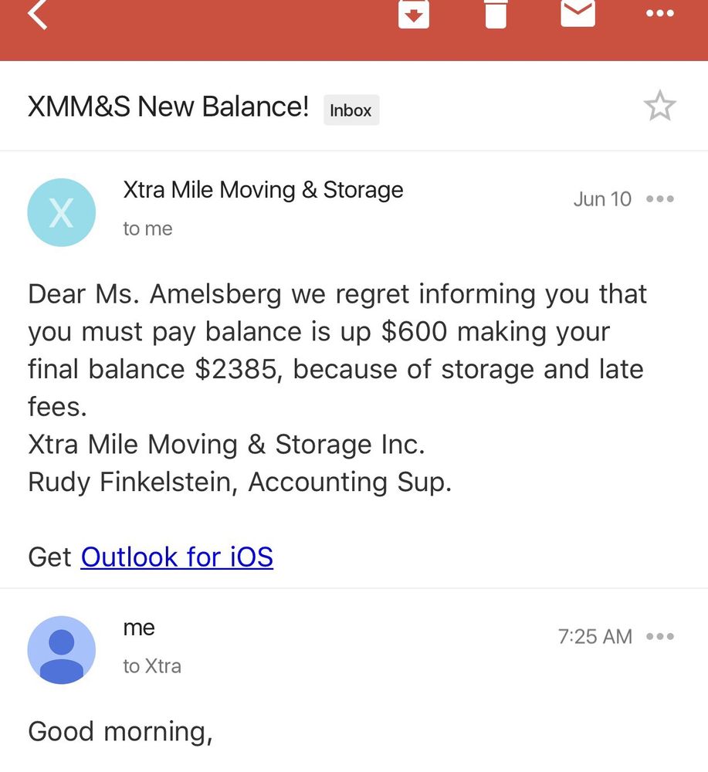The image size is (708, 772).
Task: Open more options on the 7:25 AM message
Action: point(660,637)
